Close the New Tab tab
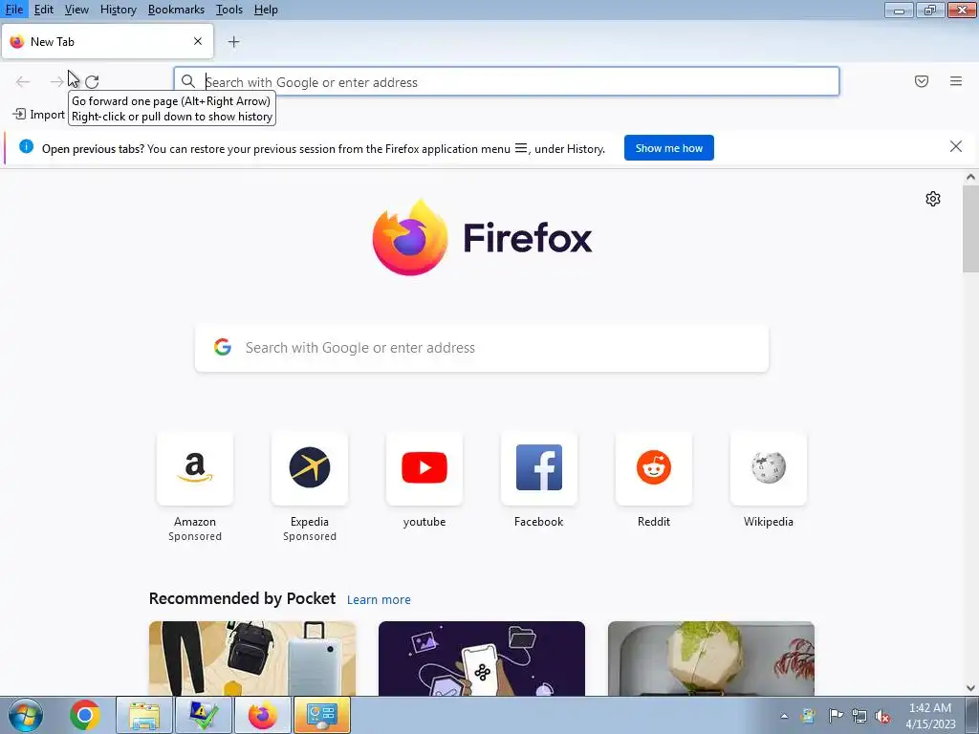 click(x=198, y=41)
